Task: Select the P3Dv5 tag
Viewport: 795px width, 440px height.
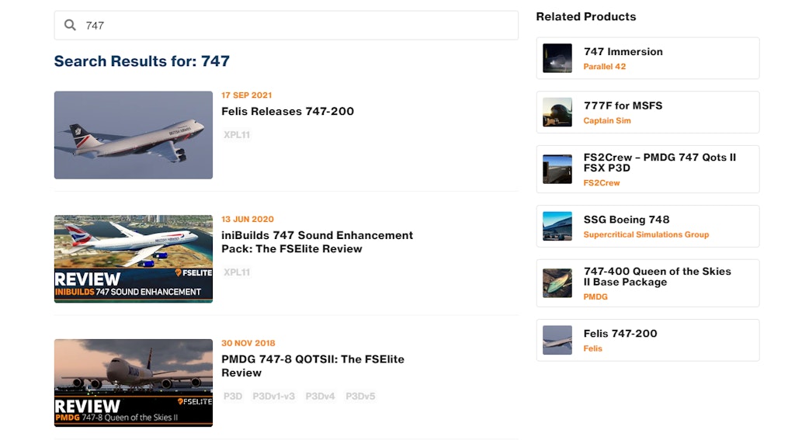Action: [360, 397]
